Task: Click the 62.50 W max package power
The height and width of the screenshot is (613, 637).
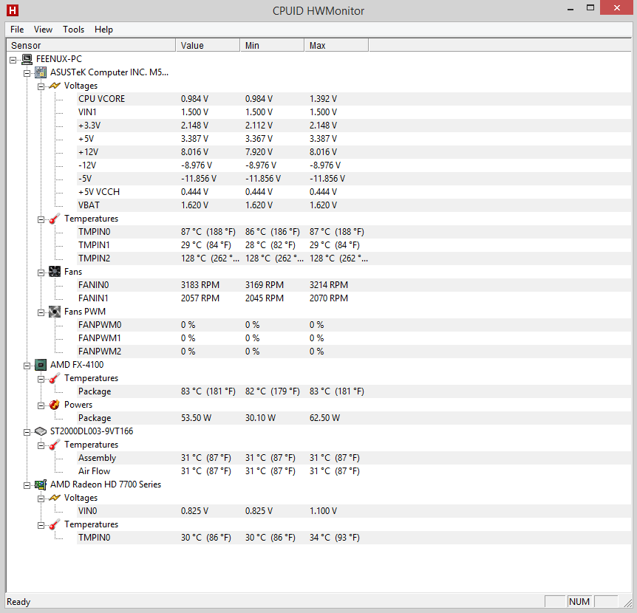Action: click(x=324, y=418)
